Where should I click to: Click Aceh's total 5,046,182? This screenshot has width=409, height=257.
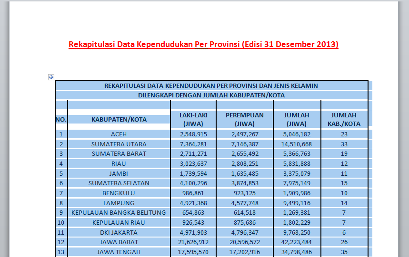click(297, 134)
